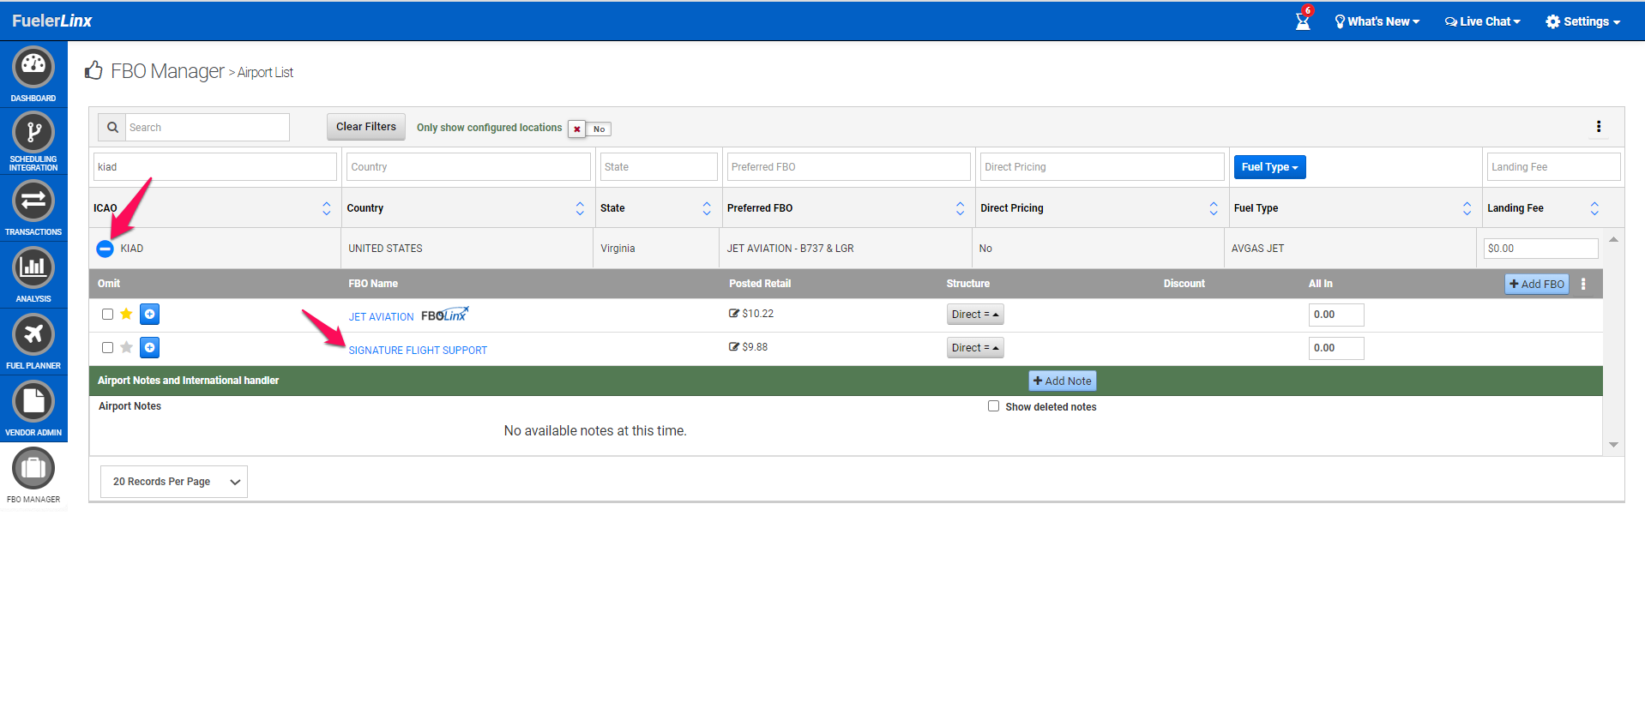Collapse the KIAD row with minus icon

pyautogui.click(x=105, y=249)
